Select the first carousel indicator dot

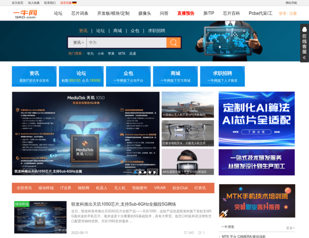pos(135,172)
